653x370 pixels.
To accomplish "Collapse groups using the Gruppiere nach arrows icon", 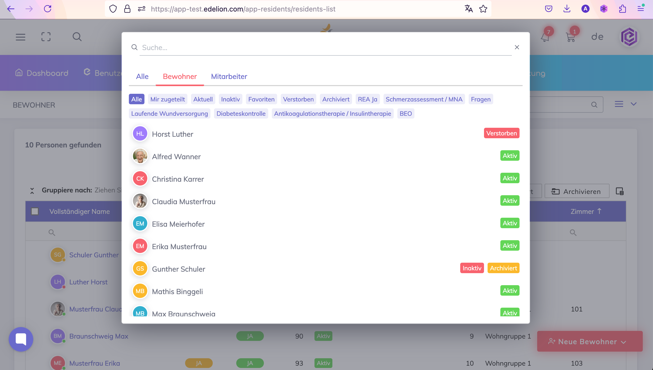I will 32,190.
